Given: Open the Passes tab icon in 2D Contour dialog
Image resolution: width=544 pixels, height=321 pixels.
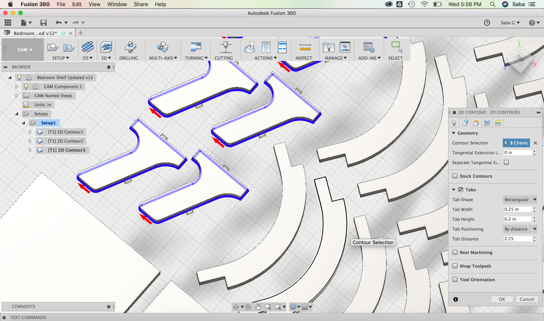Looking at the screenshot, I should [487, 123].
